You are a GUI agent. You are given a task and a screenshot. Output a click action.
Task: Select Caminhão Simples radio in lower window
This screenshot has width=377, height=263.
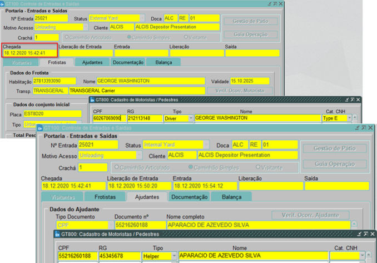click(191, 167)
